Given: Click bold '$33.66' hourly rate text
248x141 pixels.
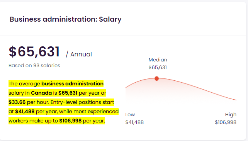Looking at the screenshot, I should (17, 102).
